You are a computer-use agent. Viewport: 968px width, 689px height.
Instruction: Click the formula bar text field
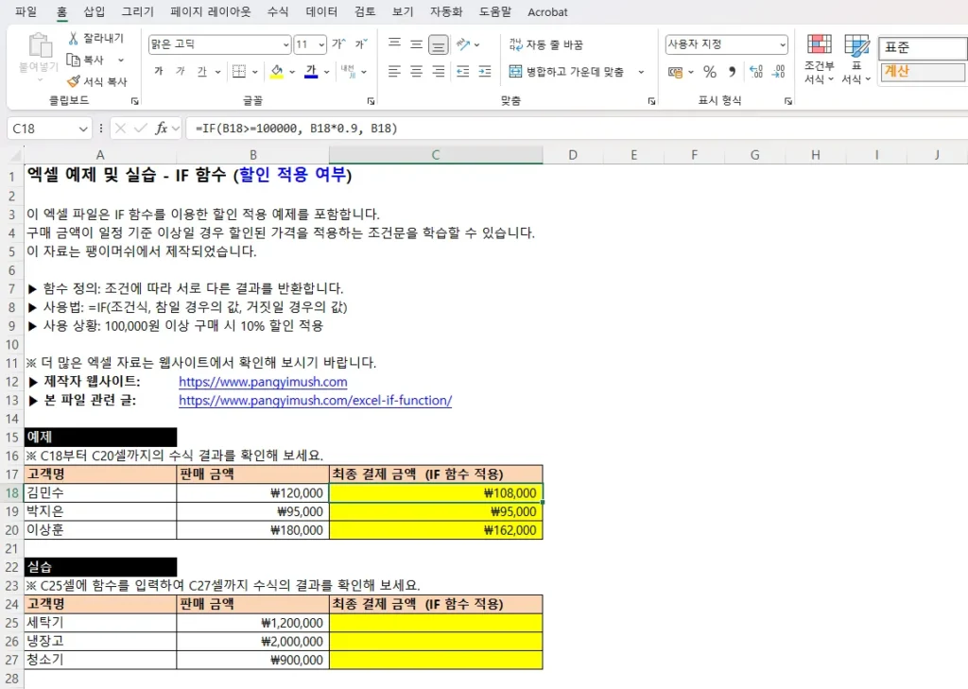[577, 129]
